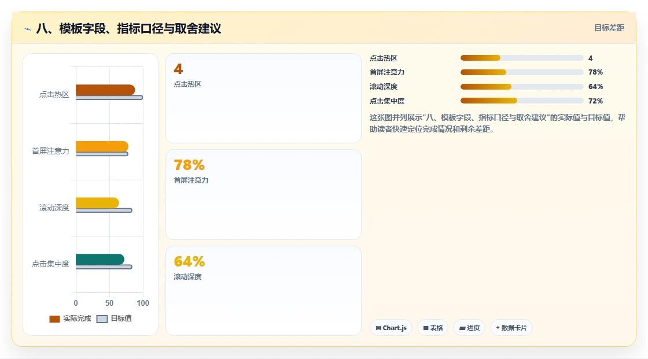Click the 目标差距 label in the header
648x359 pixels.
[x=609, y=28]
